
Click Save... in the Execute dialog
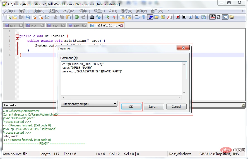tap(154, 107)
